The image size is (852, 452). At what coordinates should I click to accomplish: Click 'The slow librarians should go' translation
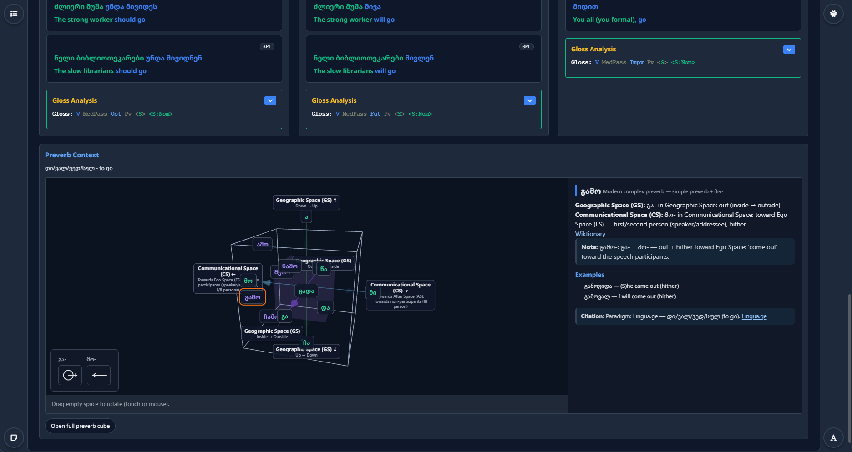100,71
